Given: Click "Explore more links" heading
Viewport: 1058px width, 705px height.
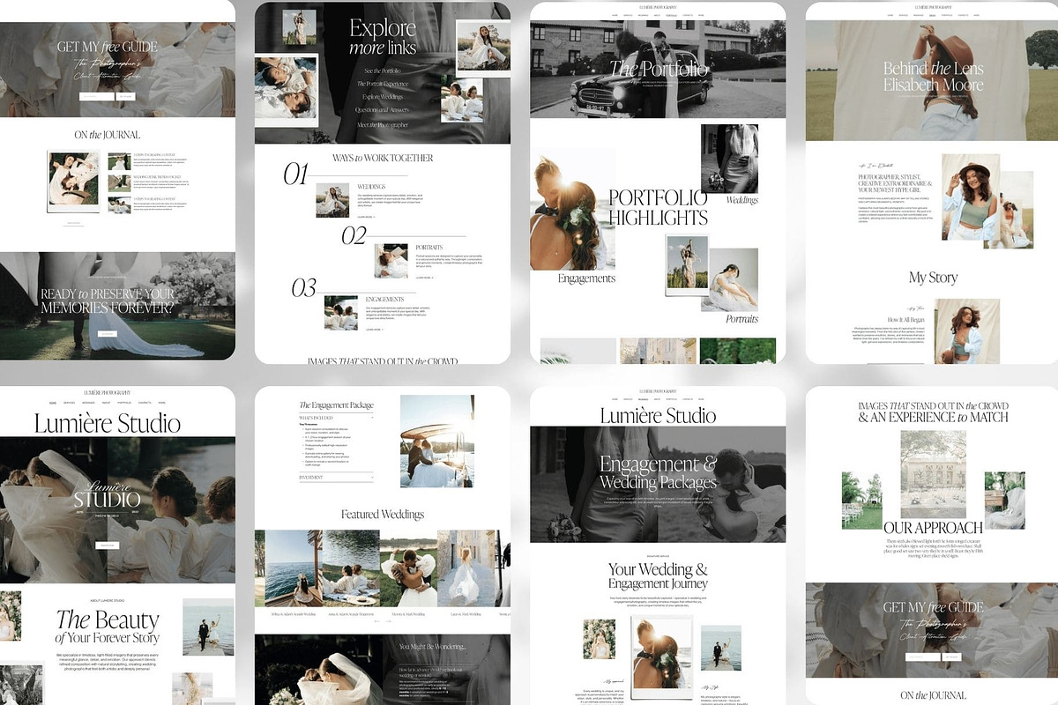Looking at the screenshot, I should (x=383, y=37).
